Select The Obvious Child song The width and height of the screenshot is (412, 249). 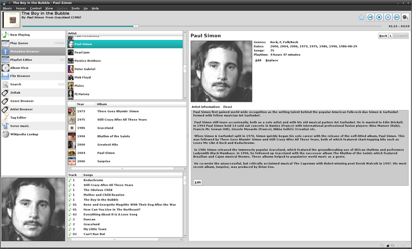[x=125, y=190]
